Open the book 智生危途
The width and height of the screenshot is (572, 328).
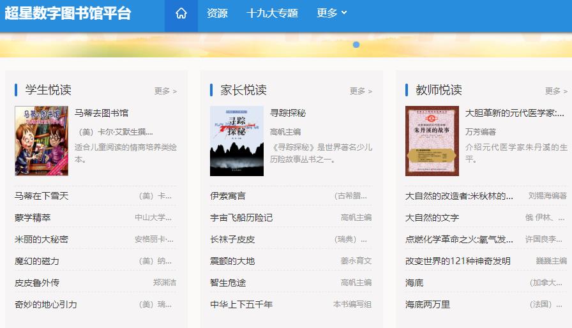pyautogui.click(x=228, y=283)
